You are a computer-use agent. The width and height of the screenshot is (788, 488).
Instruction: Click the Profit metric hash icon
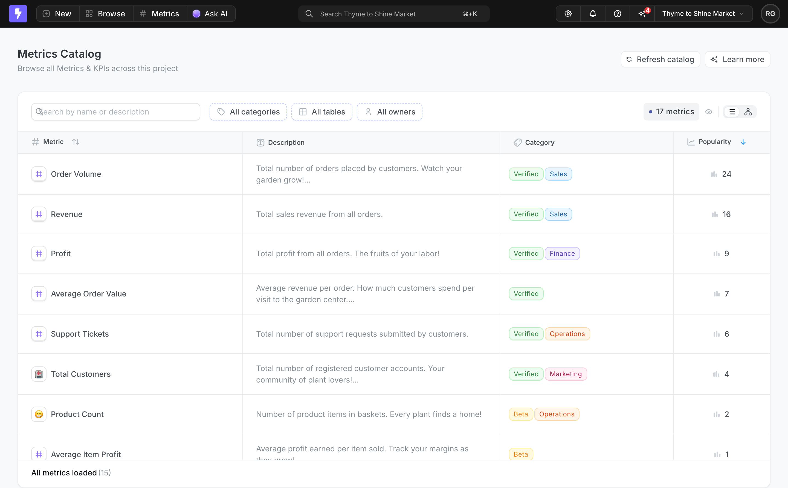pyautogui.click(x=39, y=254)
